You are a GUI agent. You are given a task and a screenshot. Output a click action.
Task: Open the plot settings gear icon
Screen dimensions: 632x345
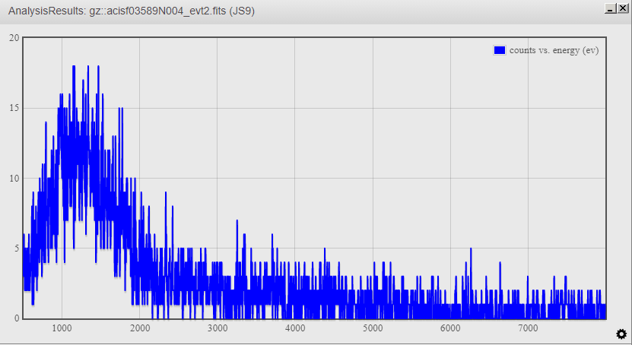(621, 334)
